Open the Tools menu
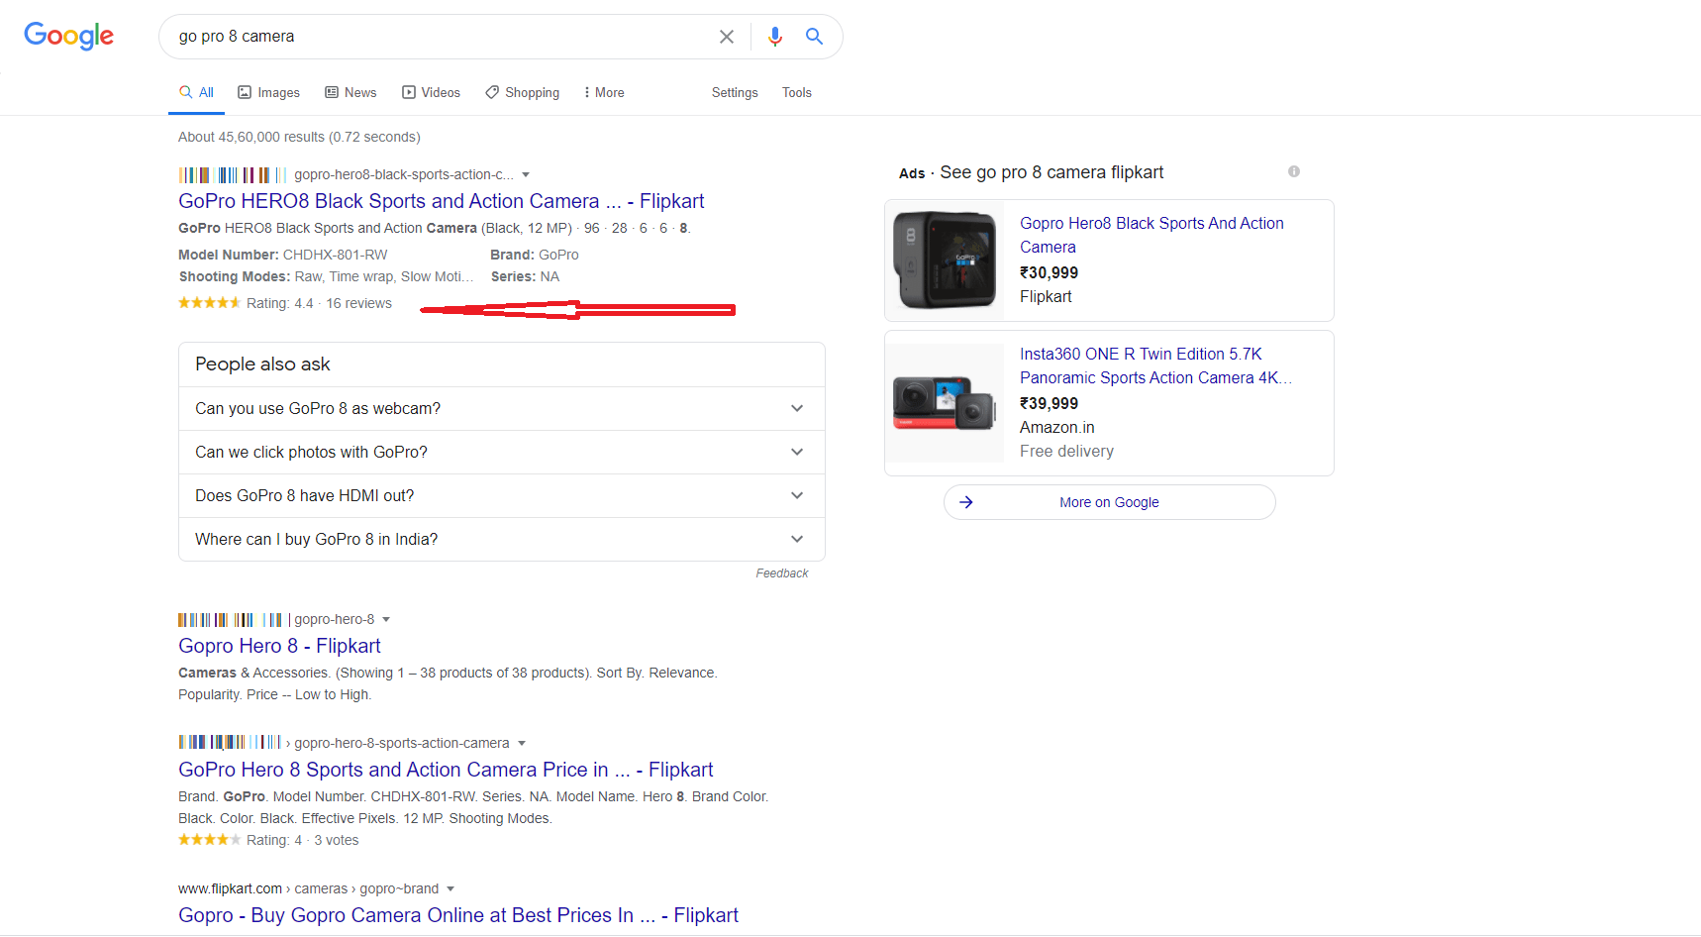Viewport: 1701px width, 937px height. click(796, 92)
